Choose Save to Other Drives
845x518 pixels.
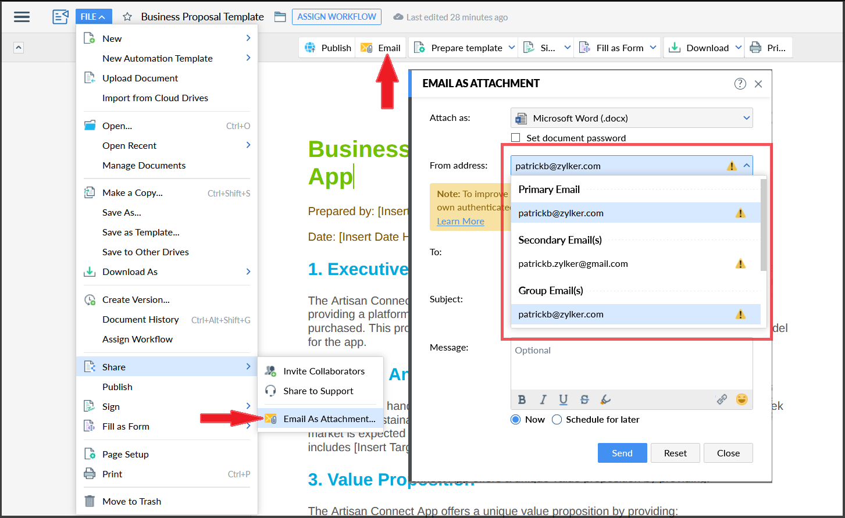(x=167, y=252)
